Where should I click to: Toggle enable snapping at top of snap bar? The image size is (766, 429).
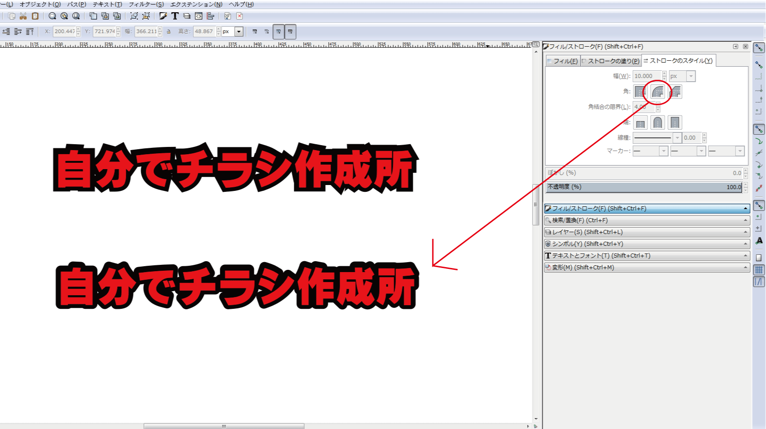pyautogui.click(x=759, y=48)
